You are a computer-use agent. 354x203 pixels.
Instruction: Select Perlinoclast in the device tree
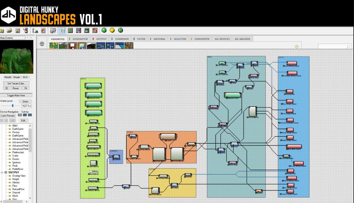tap(18, 153)
